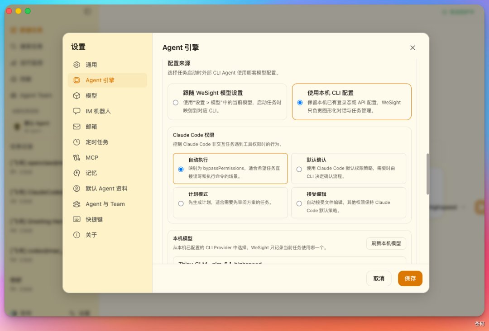Close the settings dialog with X

[x=412, y=47]
